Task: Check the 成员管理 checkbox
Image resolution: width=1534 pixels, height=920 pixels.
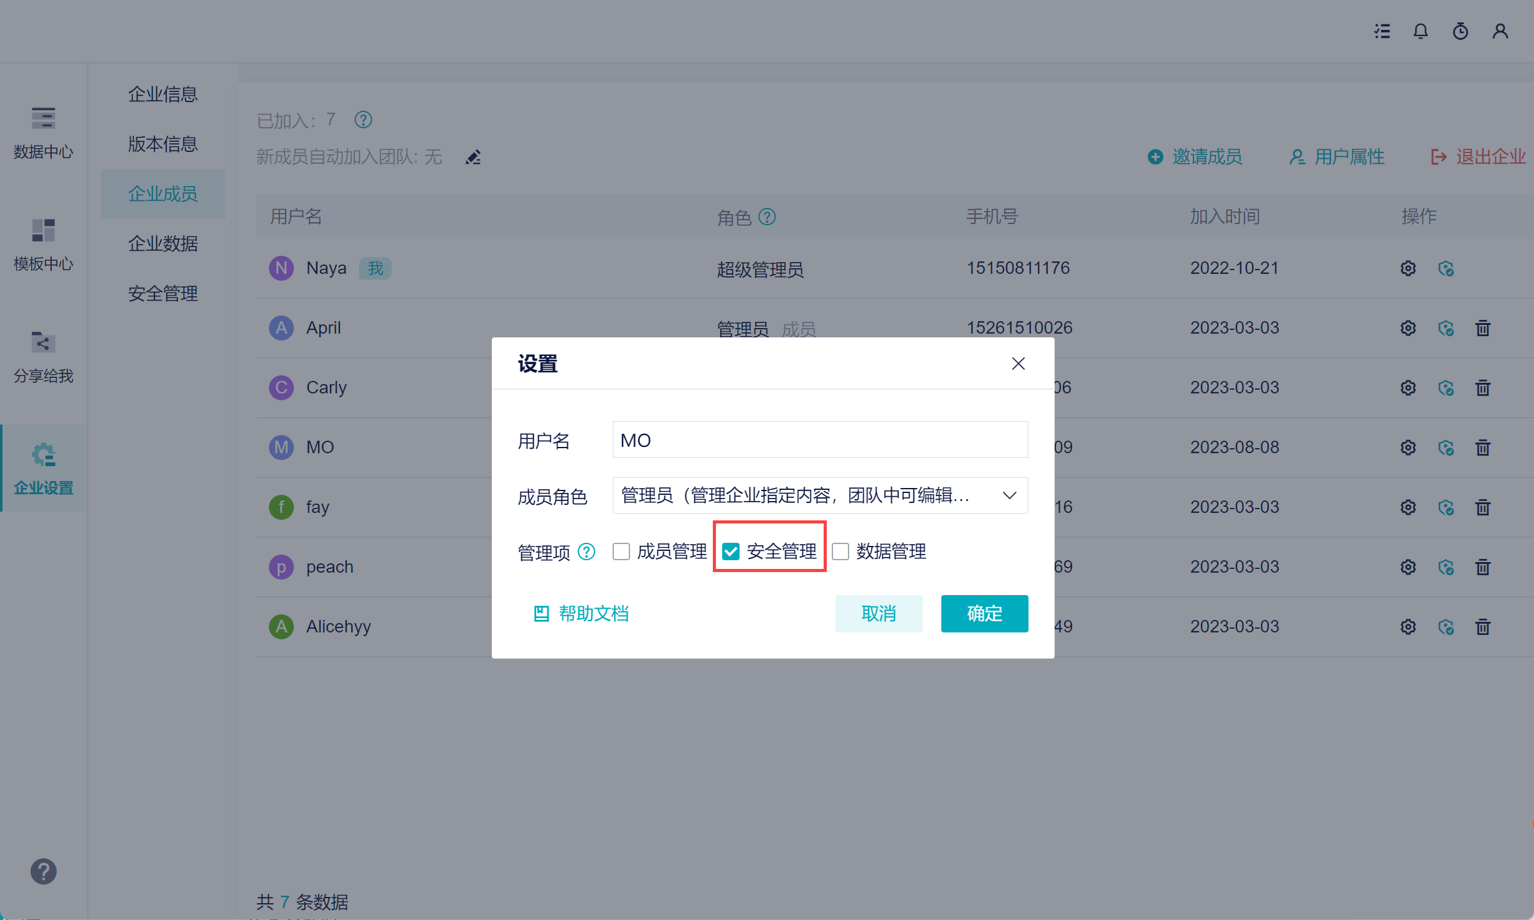Action: [x=621, y=552]
